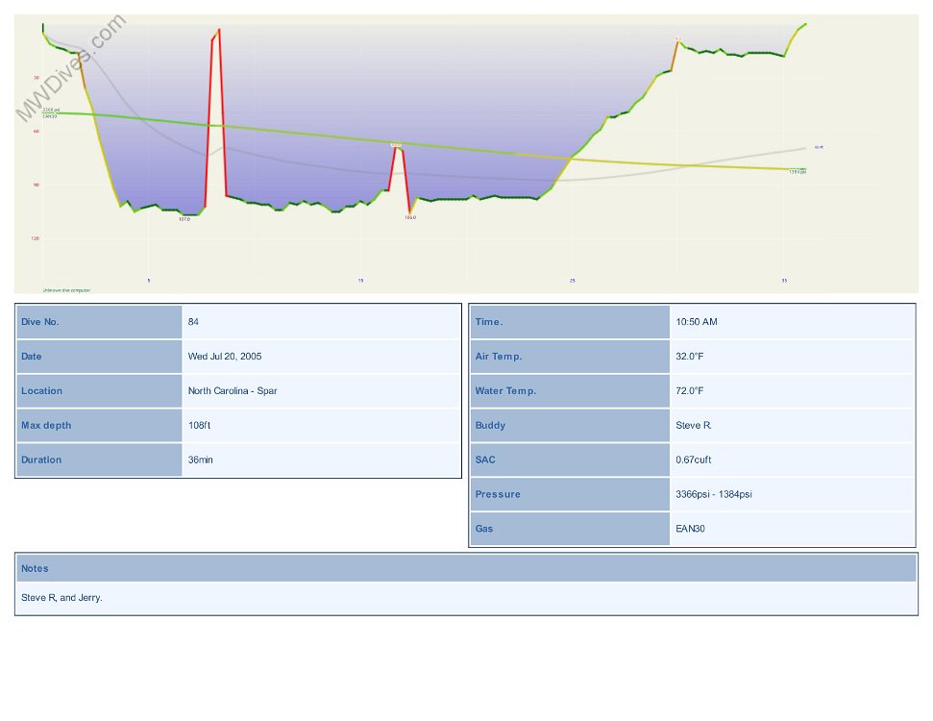Select the pressure range "3366psi - 1384psi"
Screen dimensions: 933x721
click(x=714, y=495)
